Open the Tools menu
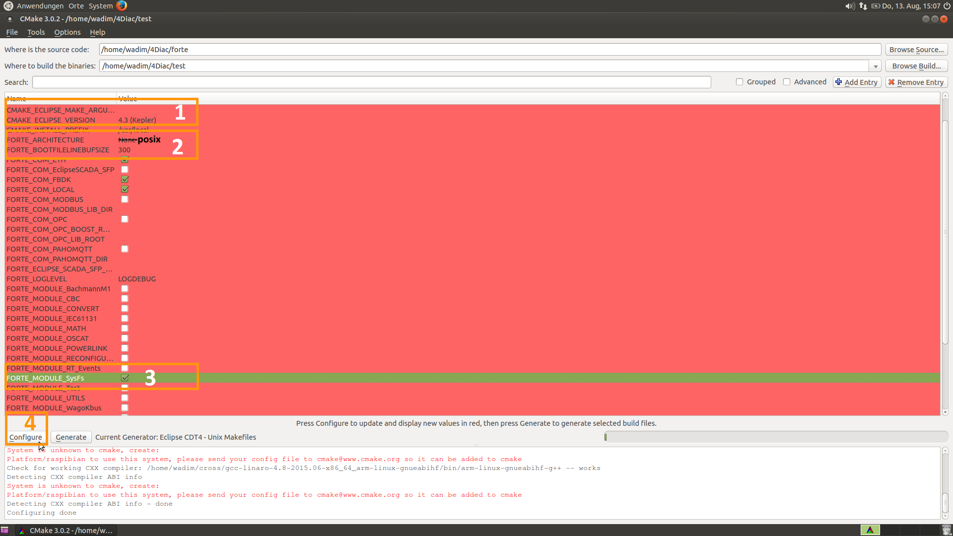953x536 pixels. click(x=36, y=32)
